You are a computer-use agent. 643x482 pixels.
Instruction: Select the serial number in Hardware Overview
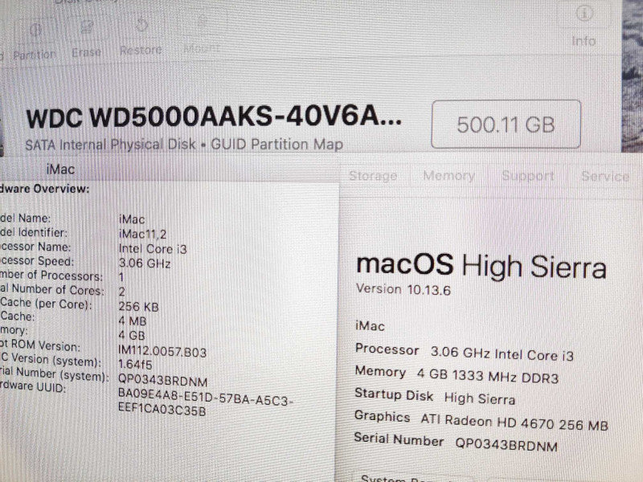[x=163, y=381]
